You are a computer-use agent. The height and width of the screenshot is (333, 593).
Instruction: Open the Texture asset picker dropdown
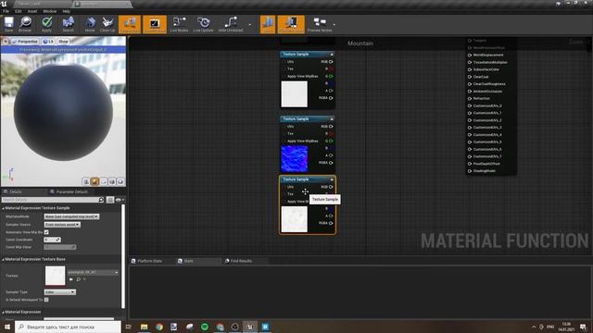pos(93,272)
